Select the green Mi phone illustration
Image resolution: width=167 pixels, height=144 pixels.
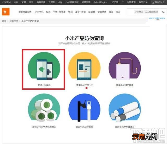(x=44, y=66)
